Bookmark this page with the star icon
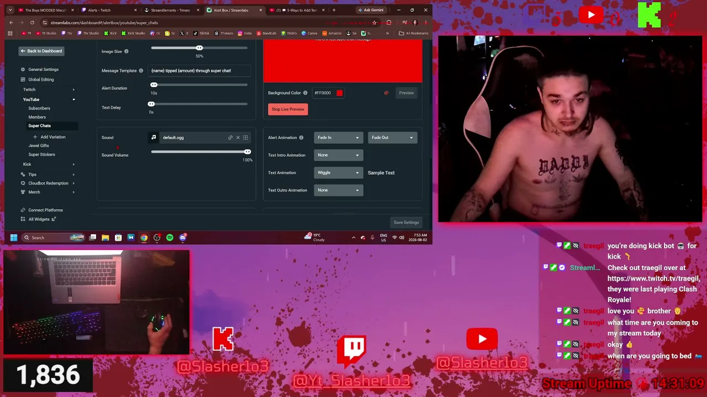This screenshot has width=707, height=397. click(374, 23)
